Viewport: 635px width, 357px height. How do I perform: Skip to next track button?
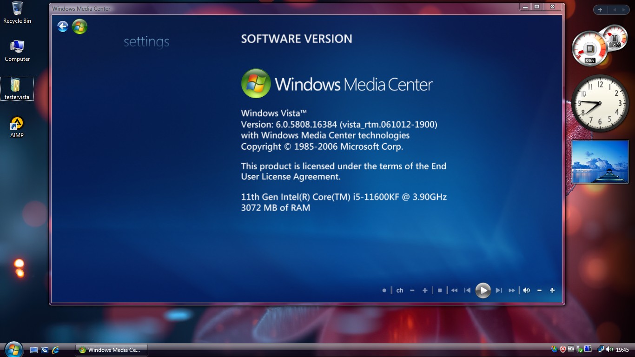pyautogui.click(x=499, y=291)
